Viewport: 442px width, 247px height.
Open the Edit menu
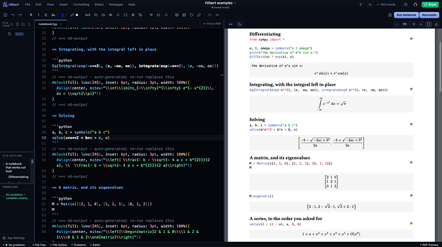(x=38, y=4)
